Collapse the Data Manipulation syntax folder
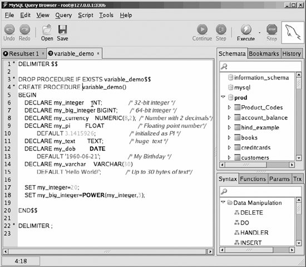The height and width of the screenshot is (267, 306). pyautogui.click(x=223, y=202)
